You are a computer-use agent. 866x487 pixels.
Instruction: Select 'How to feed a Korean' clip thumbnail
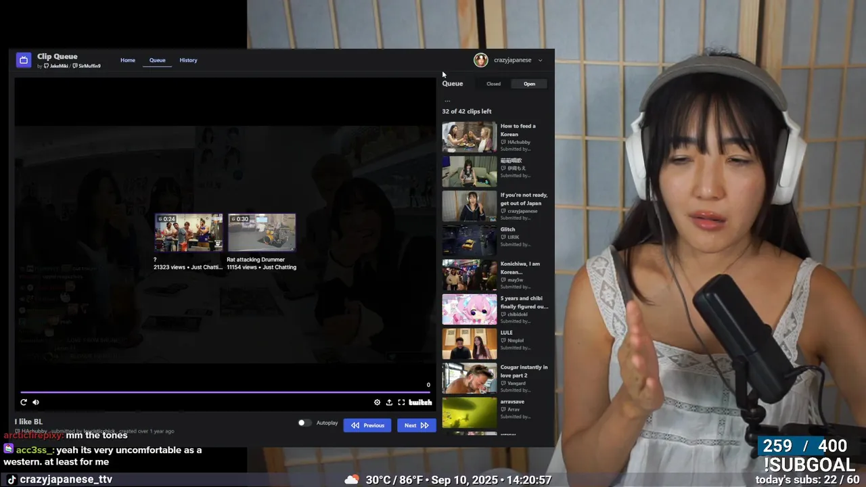[470, 137]
